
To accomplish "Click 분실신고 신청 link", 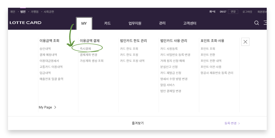I will [x=169, y=67].
